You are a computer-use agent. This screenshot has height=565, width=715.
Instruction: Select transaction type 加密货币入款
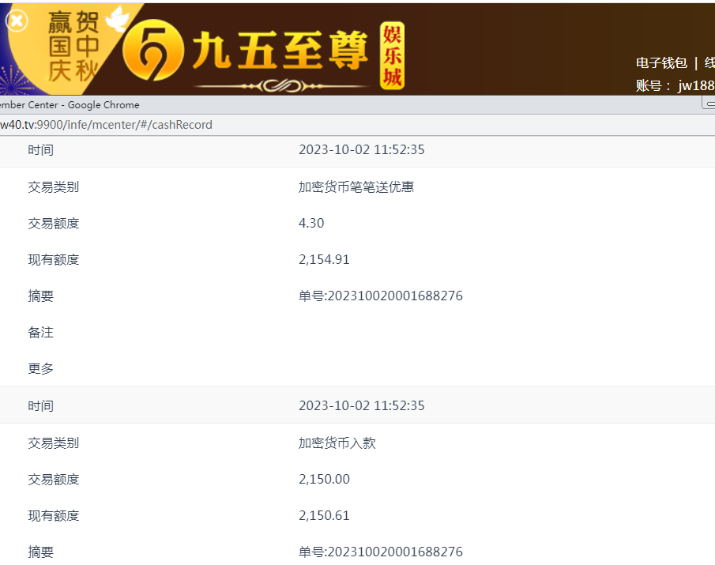(337, 443)
